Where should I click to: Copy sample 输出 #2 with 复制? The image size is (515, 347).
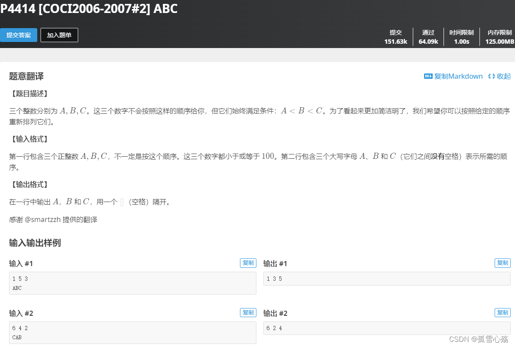point(502,312)
